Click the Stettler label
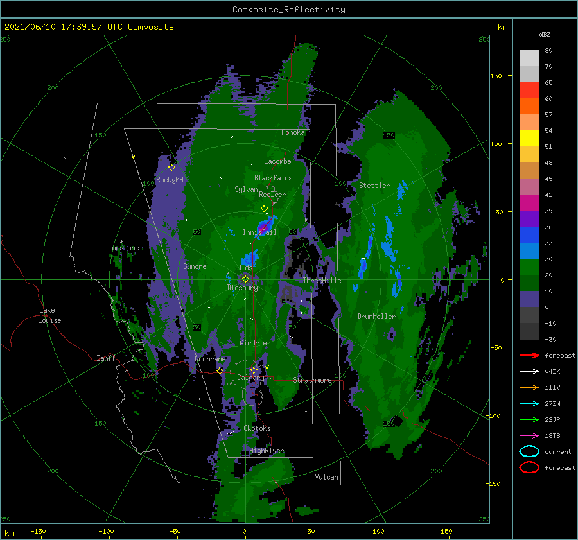 click(x=374, y=186)
